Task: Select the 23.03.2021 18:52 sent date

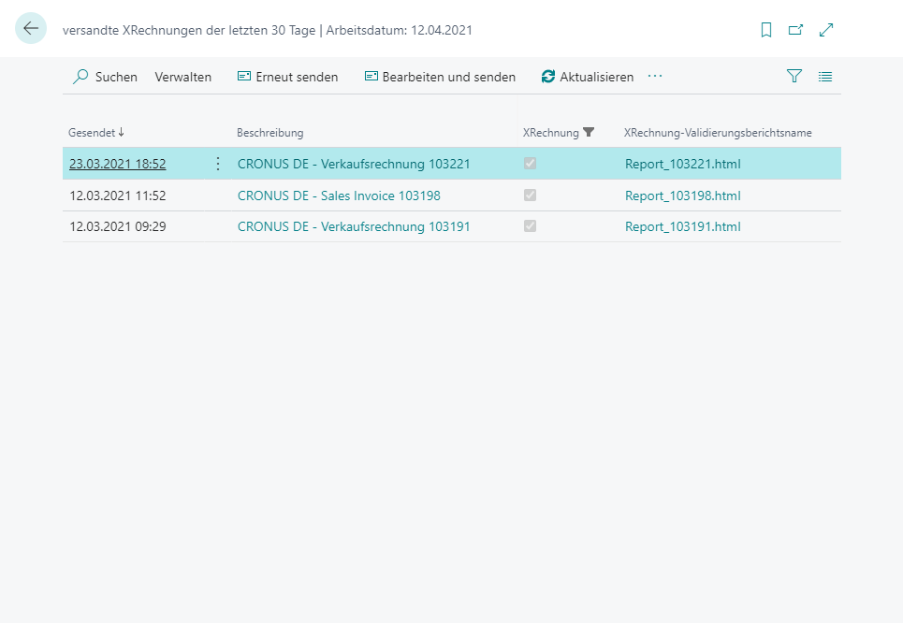Action: (118, 164)
